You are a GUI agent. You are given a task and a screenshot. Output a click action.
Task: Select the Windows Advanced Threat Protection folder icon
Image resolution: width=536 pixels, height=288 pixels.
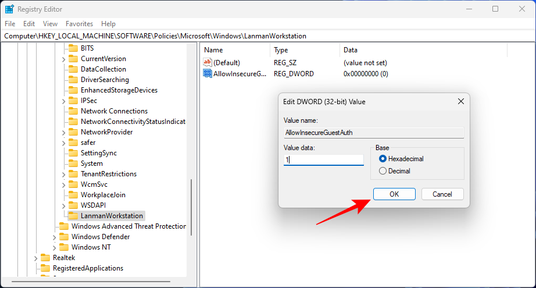click(x=64, y=226)
